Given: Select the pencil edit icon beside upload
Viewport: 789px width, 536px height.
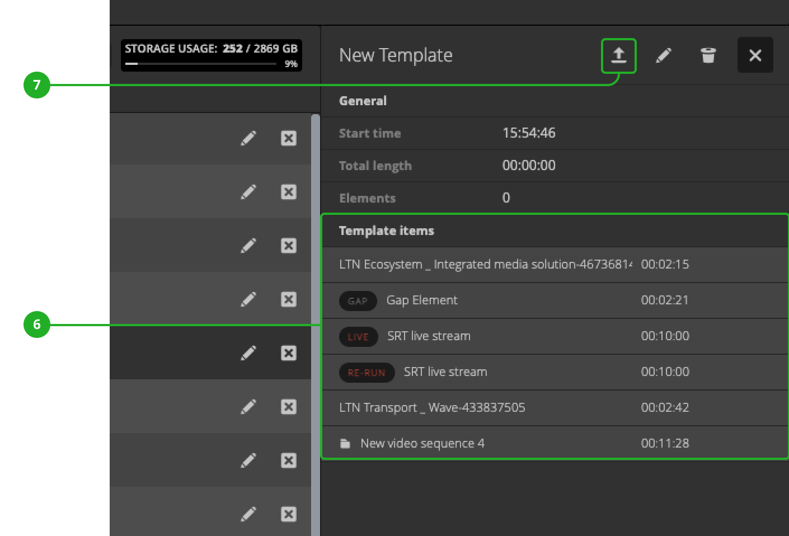Looking at the screenshot, I should 663,55.
